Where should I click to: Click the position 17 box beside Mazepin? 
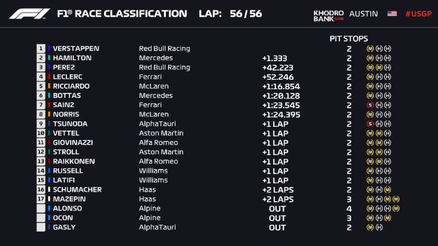[41, 199]
